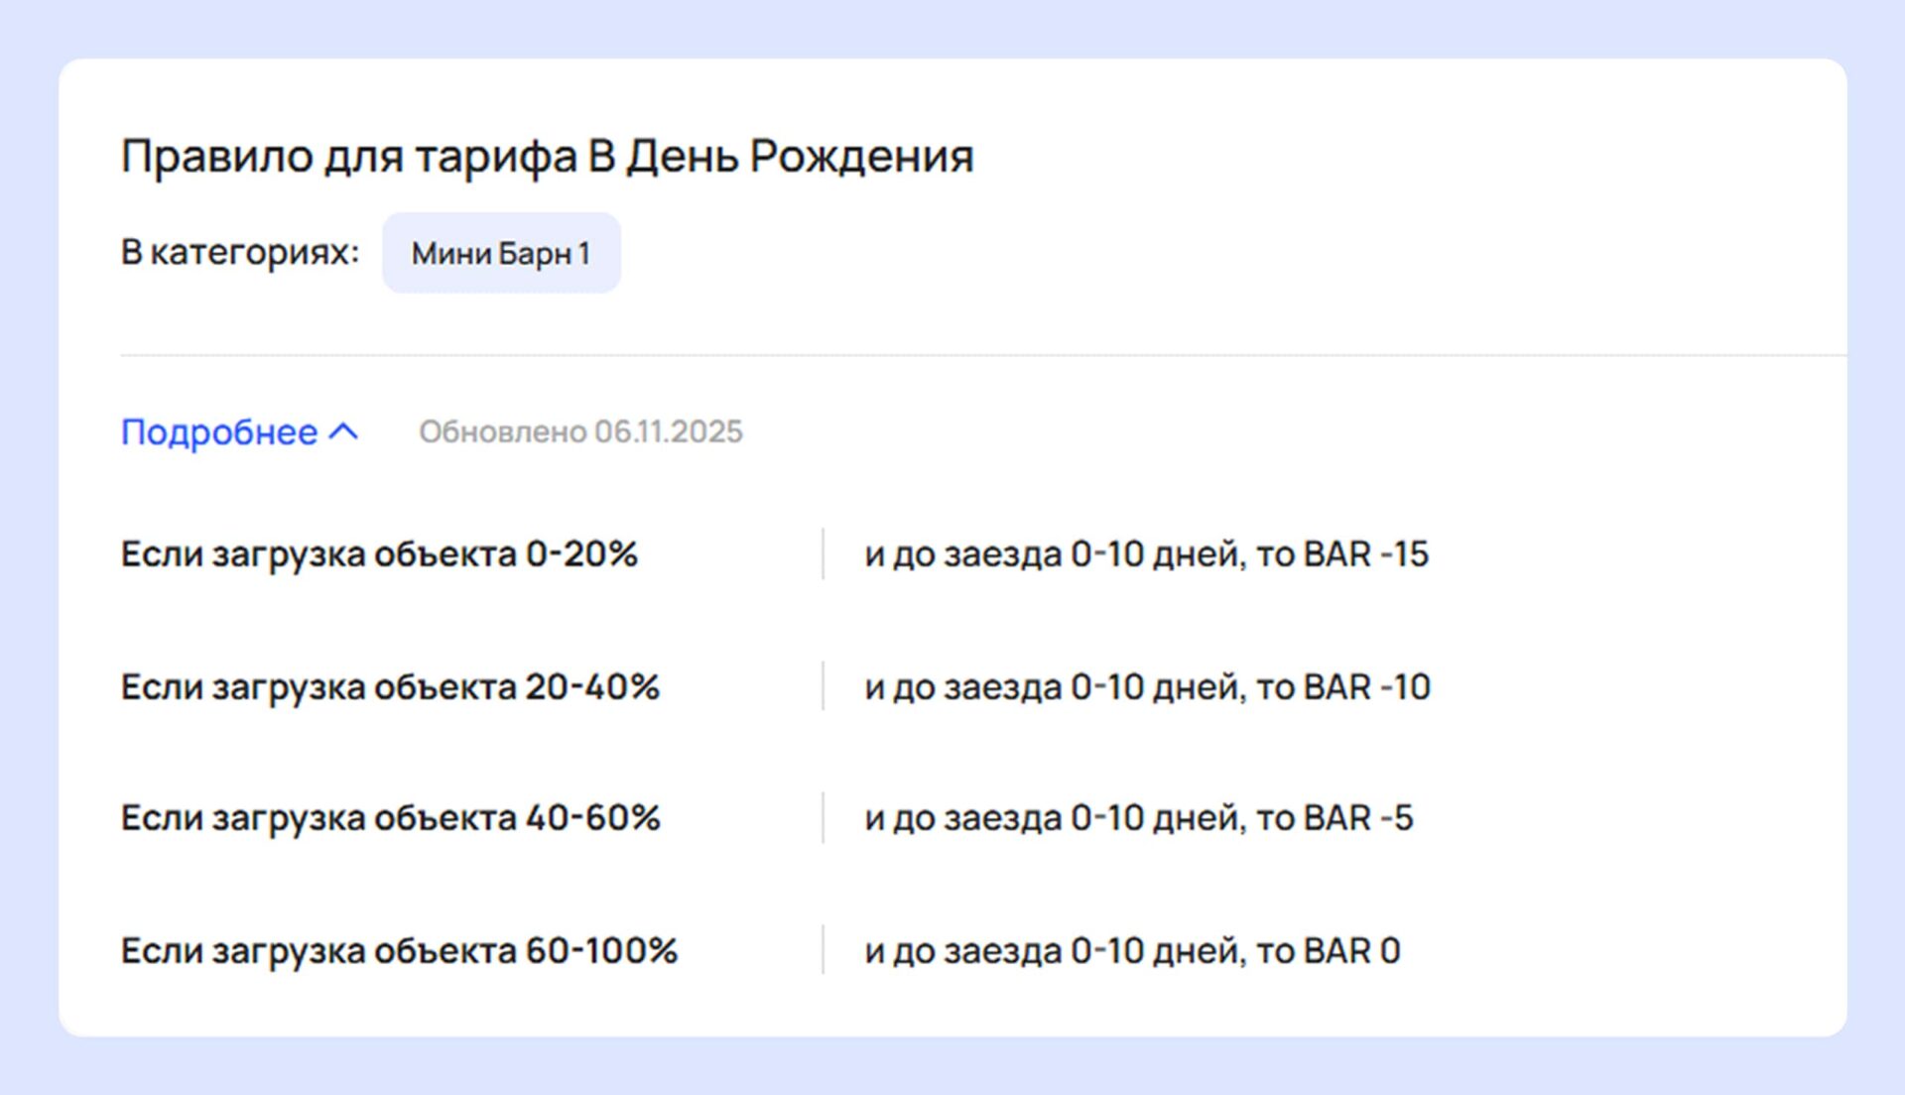This screenshot has width=1905, height=1095.
Task: Select the Мини Барн 1 category chip
Action: 501,254
